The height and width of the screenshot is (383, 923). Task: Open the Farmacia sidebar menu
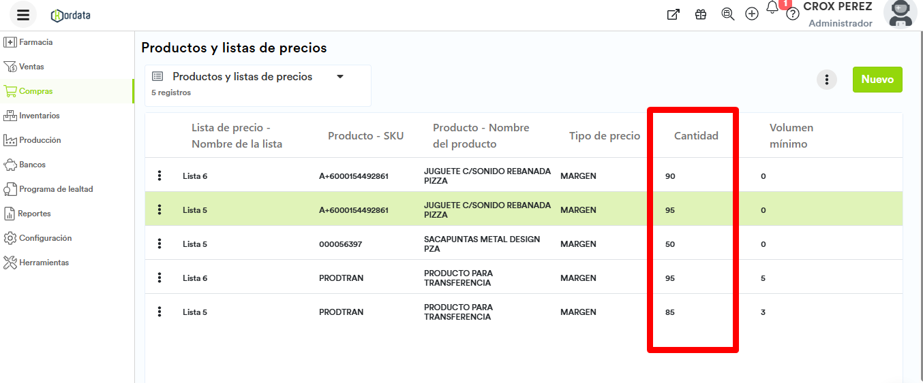click(35, 42)
